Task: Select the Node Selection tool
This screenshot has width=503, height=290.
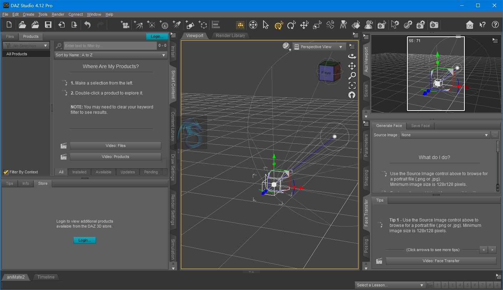Action: tap(266, 25)
